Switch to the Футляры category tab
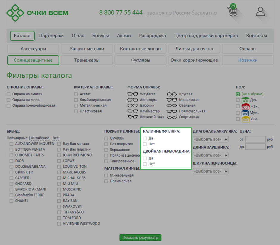 tap(141, 60)
